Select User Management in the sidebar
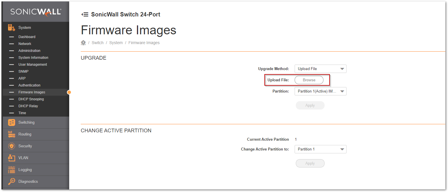Viewport: 448px width, 192px height. (x=33, y=65)
